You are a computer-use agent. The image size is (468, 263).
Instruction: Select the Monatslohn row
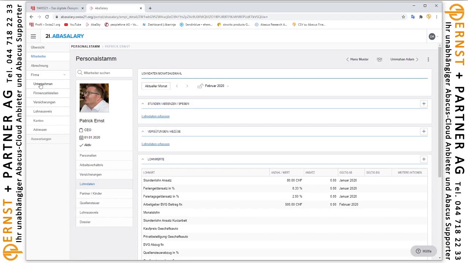(284, 213)
